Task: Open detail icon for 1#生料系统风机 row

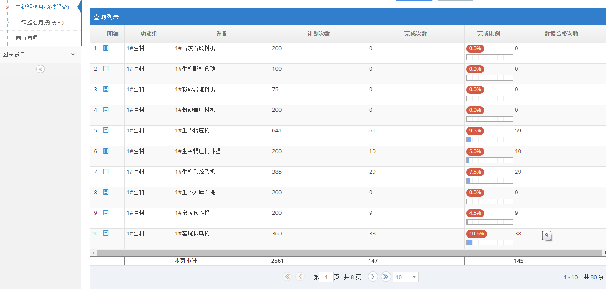Action: (106, 172)
